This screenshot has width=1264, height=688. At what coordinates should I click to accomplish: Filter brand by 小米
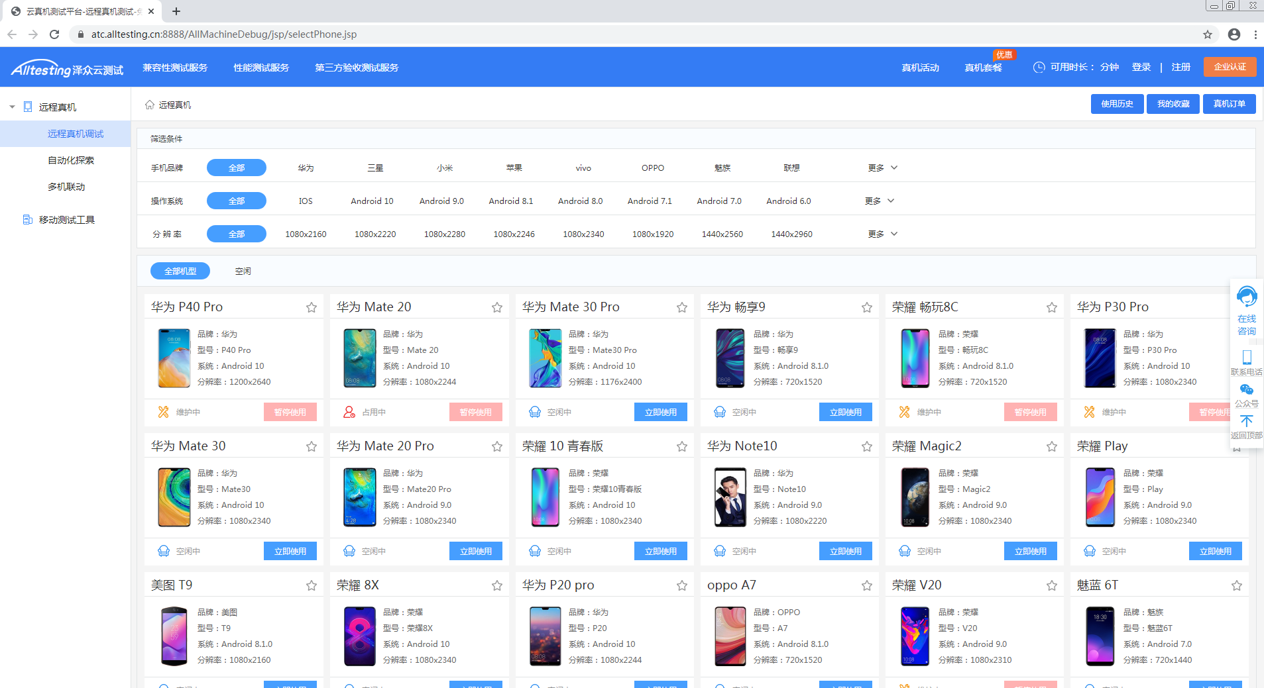point(445,168)
